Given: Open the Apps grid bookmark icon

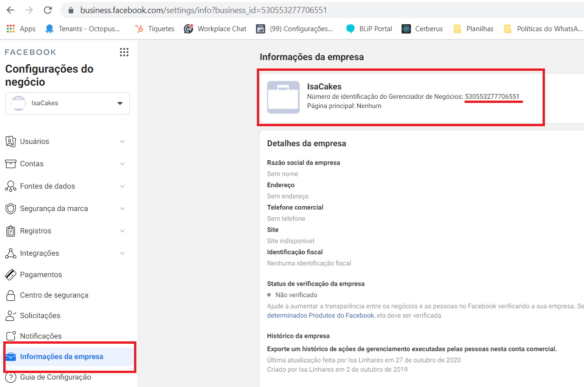Looking at the screenshot, I should pos(11,28).
